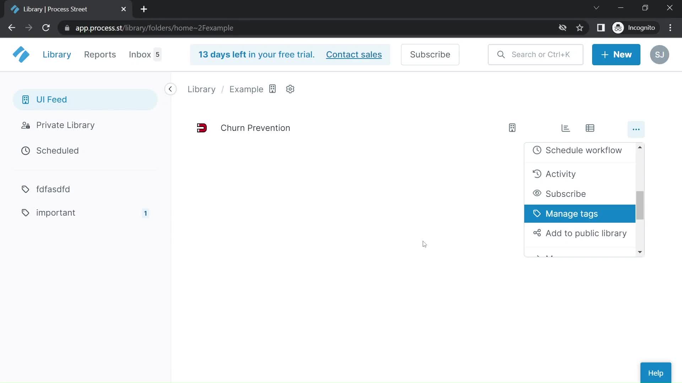Open the settings gear icon for Example
Image resolution: width=682 pixels, height=383 pixels.
point(290,89)
